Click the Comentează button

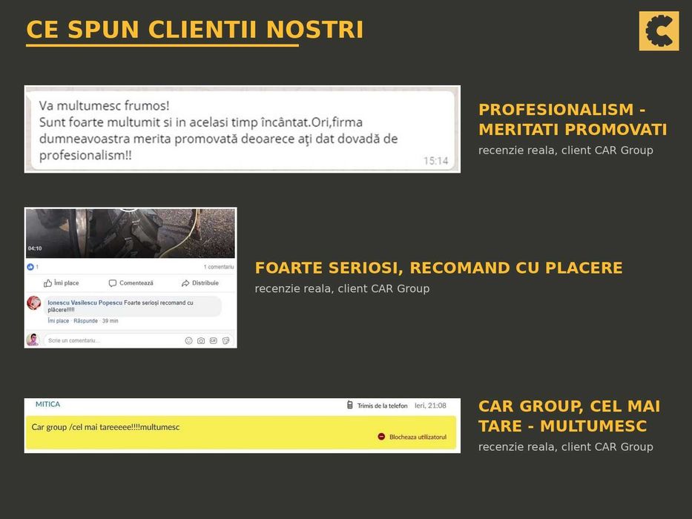(x=131, y=283)
